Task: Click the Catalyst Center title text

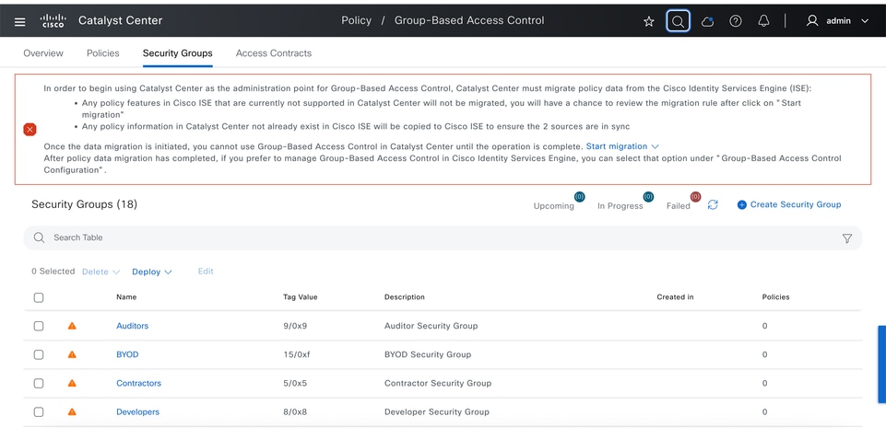Action: pyautogui.click(x=121, y=21)
